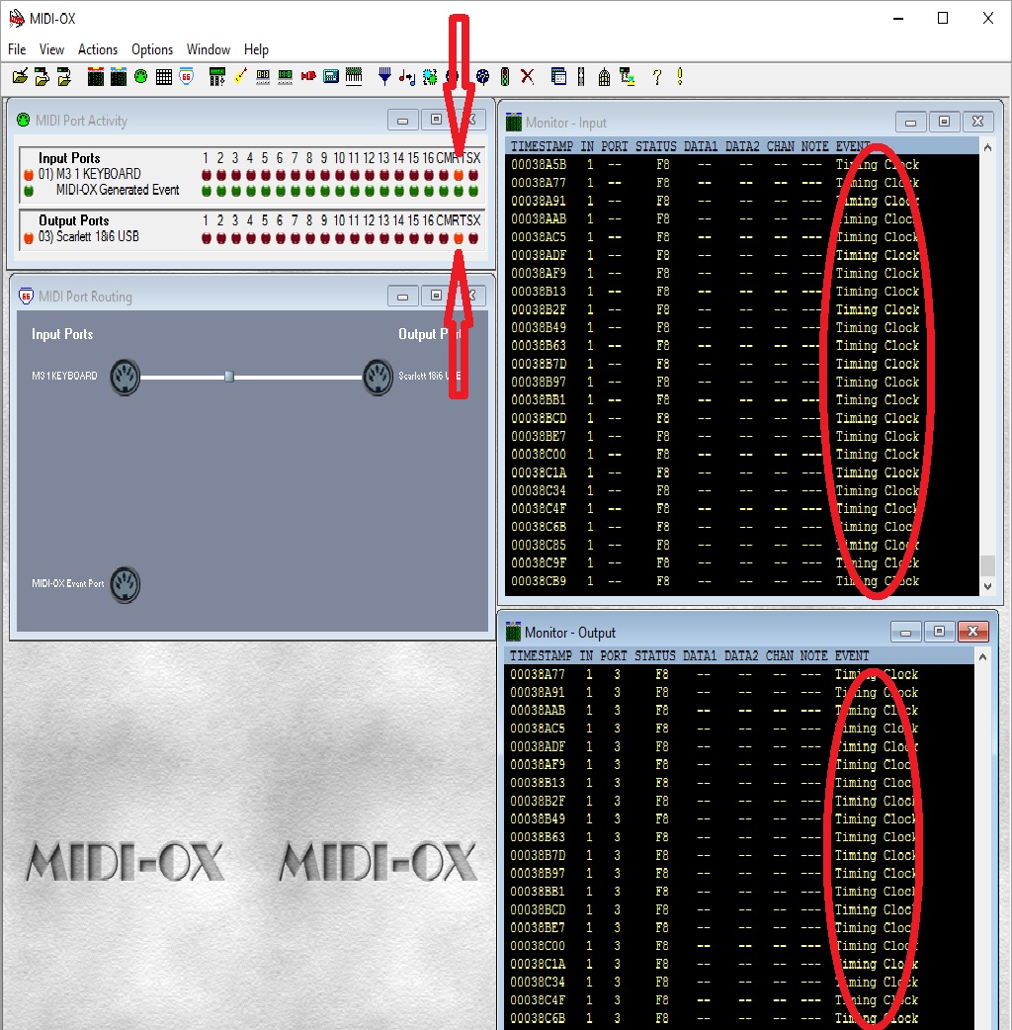1012x1030 pixels.
Task: Open the Help menu
Action: (256, 49)
